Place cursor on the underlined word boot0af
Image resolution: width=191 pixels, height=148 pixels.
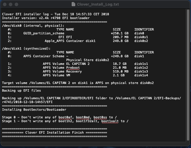66,117
